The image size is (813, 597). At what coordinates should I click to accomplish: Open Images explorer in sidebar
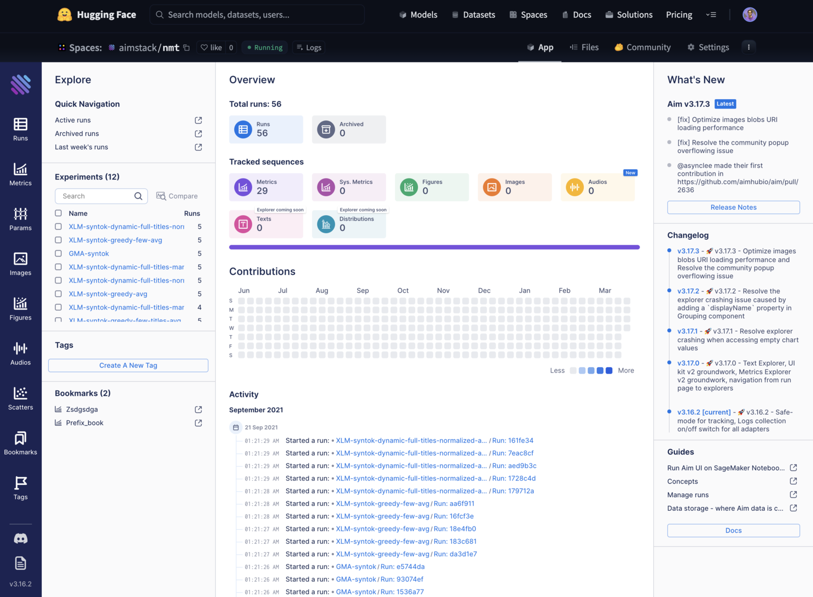[x=21, y=265]
